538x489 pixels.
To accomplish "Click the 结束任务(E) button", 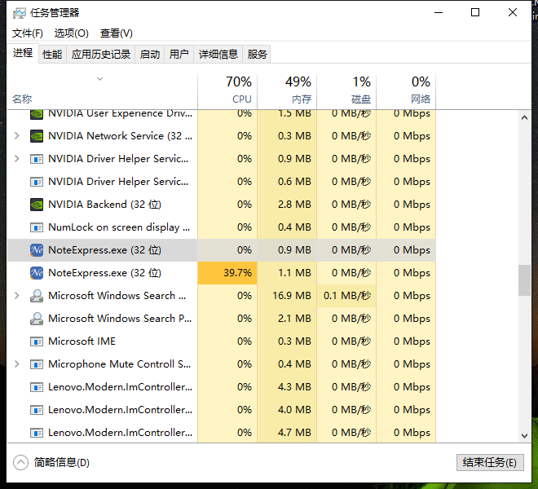I will (490, 463).
